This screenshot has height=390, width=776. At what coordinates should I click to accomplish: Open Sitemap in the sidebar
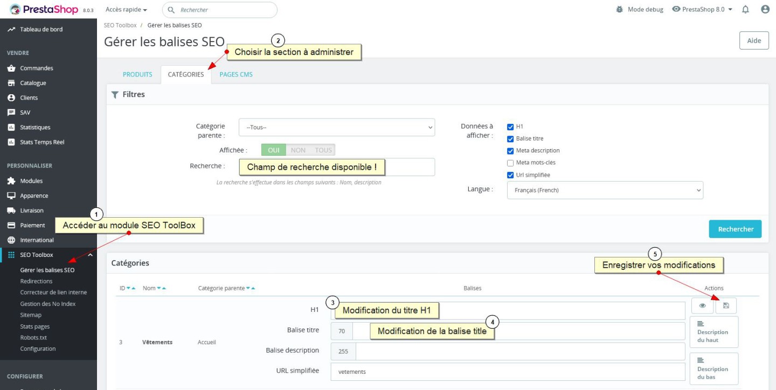[x=31, y=315]
